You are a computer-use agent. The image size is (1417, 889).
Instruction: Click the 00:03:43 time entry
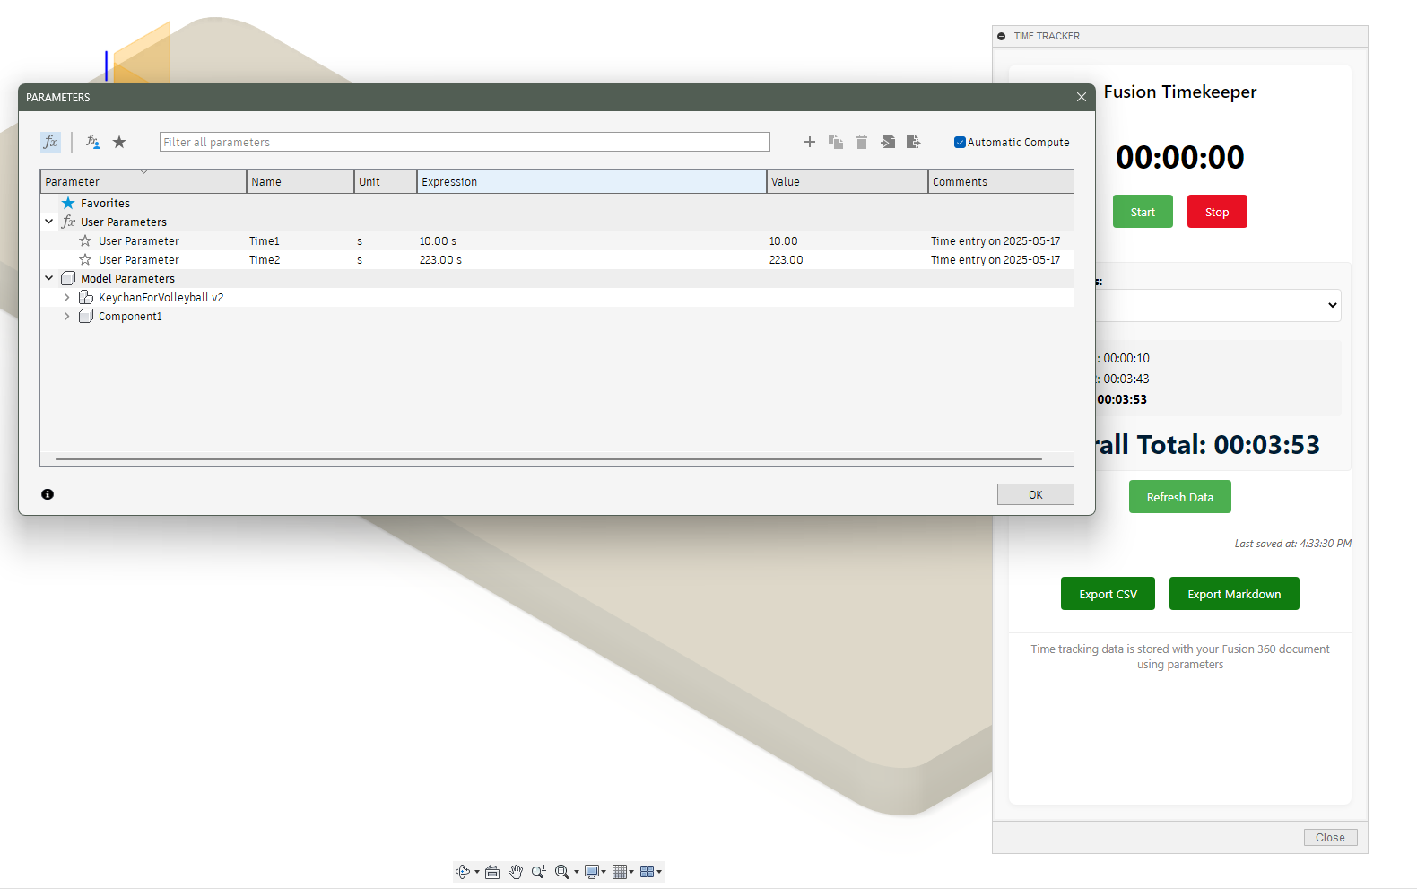click(x=1126, y=379)
